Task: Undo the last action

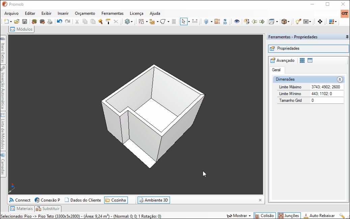Action: point(59,21)
